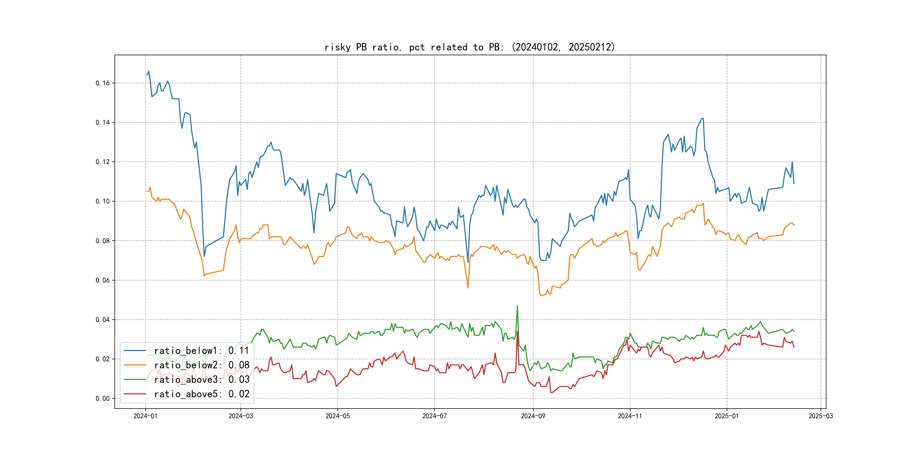Click the blue ratio_below1 legend line swatch
Viewport: 918px width, 459px height.
[135, 351]
